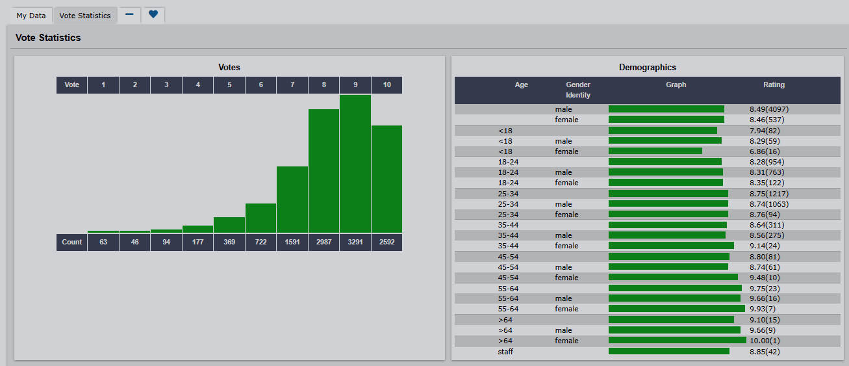
Task: Click the count cell showing 63
Action: tap(103, 242)
